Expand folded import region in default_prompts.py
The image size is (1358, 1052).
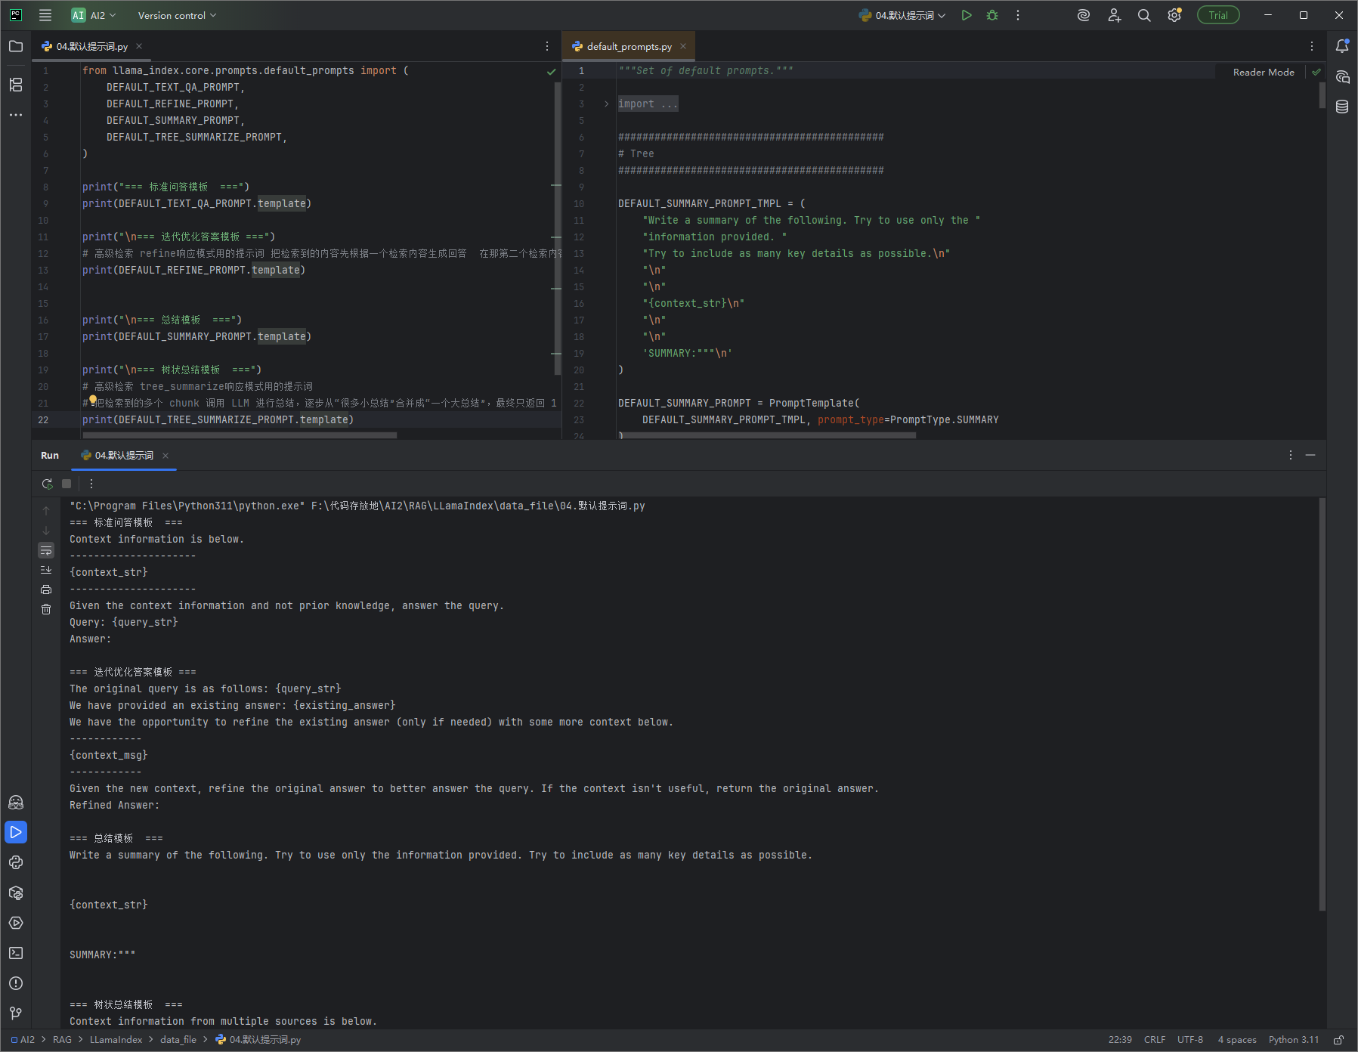click(x=606, y=104)
